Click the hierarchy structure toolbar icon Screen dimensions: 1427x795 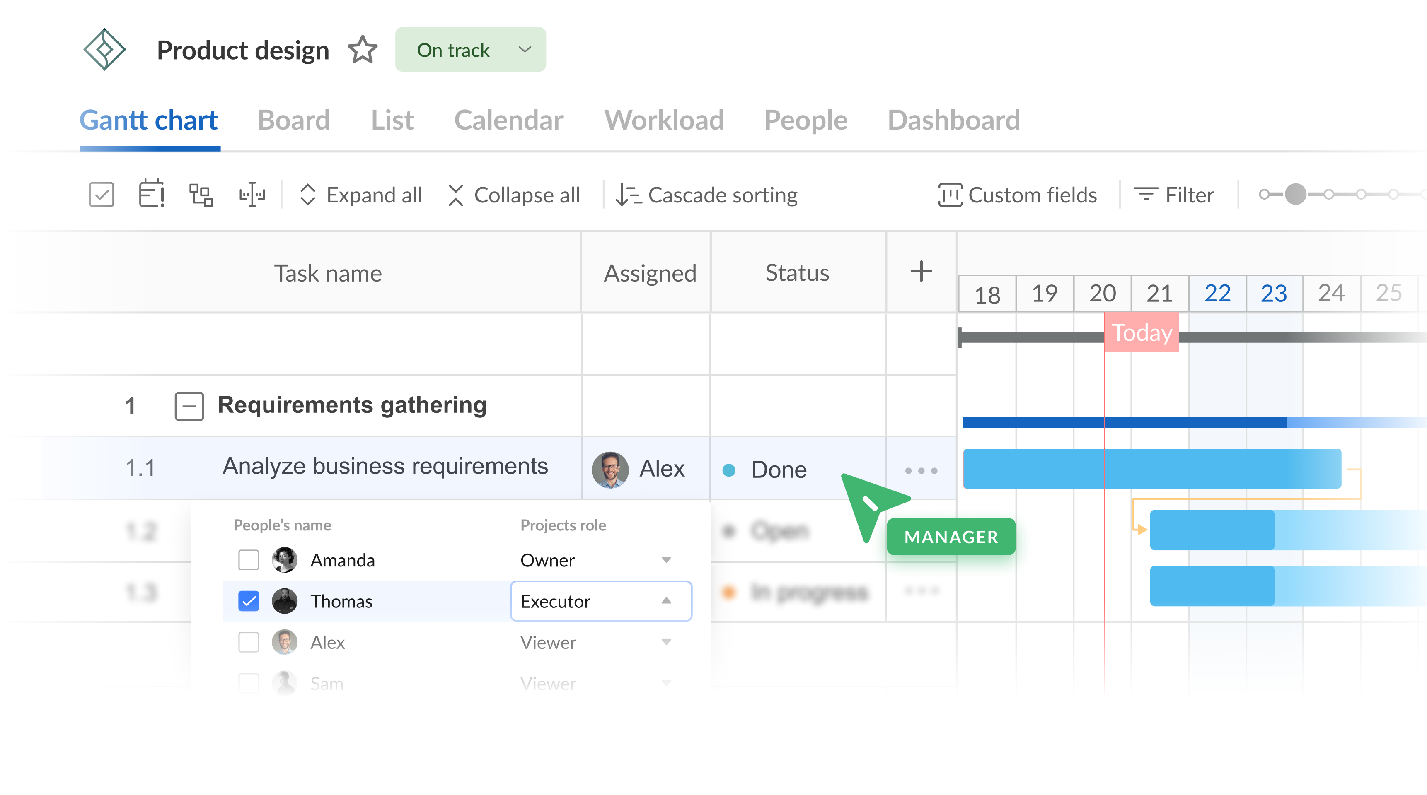(201, 195)
